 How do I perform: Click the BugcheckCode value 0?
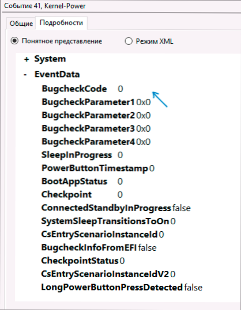point(120,89)
